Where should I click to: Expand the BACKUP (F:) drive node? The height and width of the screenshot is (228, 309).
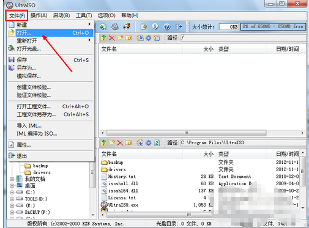click(x=12, y=212)
